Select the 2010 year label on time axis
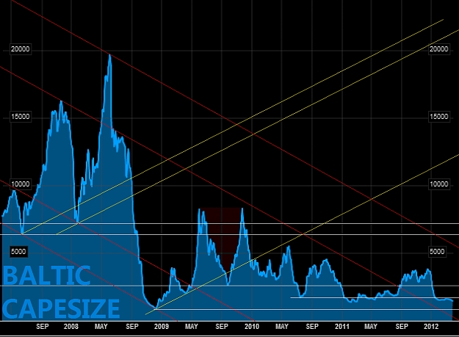The width and height of the screenshot is (459, 337). [x=252, y=327]
